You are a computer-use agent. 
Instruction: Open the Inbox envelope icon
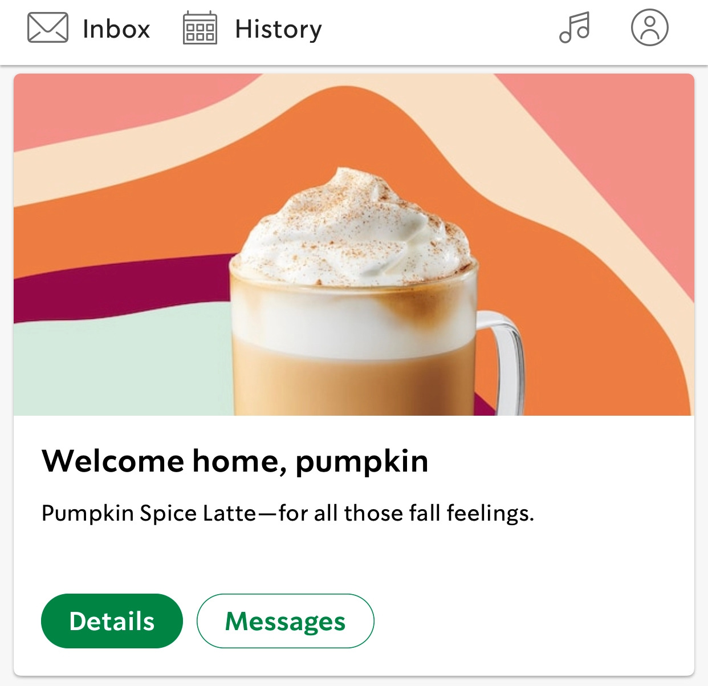[48, 28]
